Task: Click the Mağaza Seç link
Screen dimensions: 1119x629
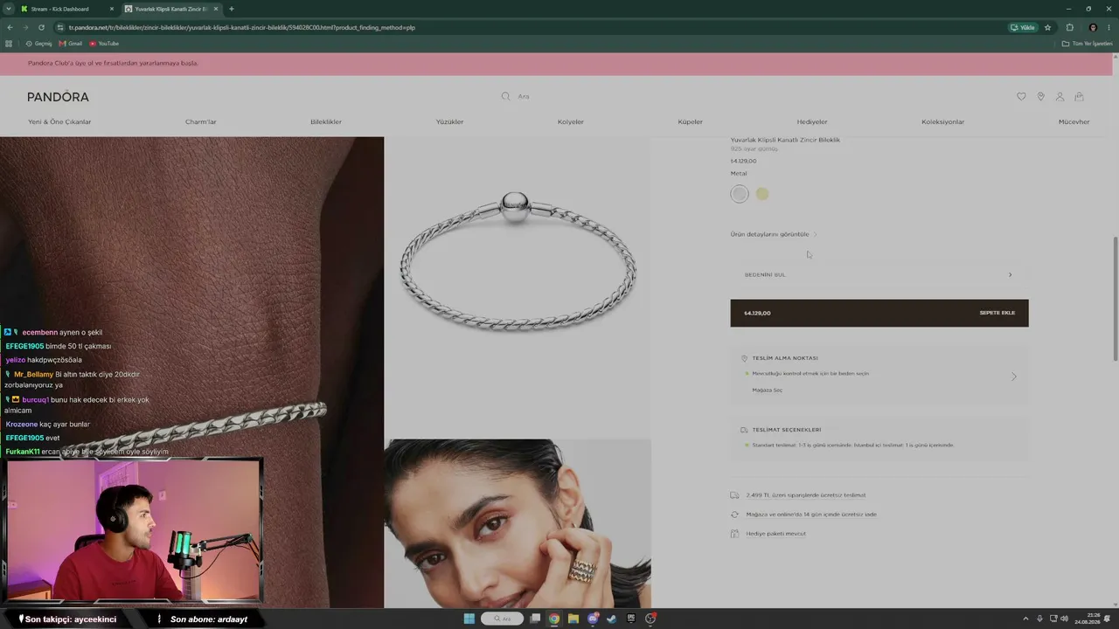Action: click(x=768, y=391)
